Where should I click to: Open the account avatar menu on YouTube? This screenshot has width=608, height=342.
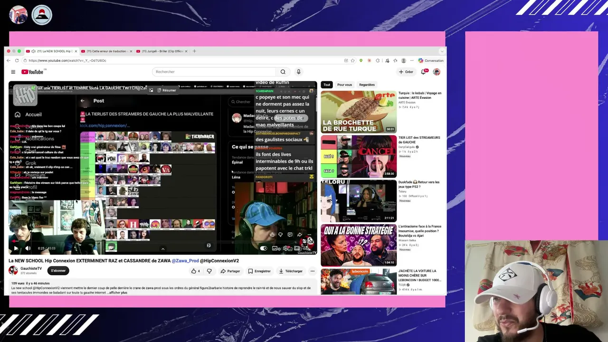(x=437, y=72)
